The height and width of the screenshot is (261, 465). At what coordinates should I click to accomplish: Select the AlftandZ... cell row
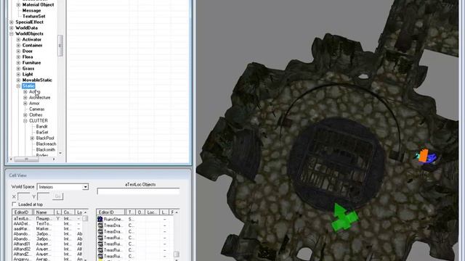(x=47, y=254)
